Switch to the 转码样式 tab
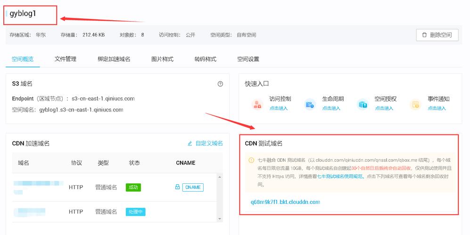 206,59
